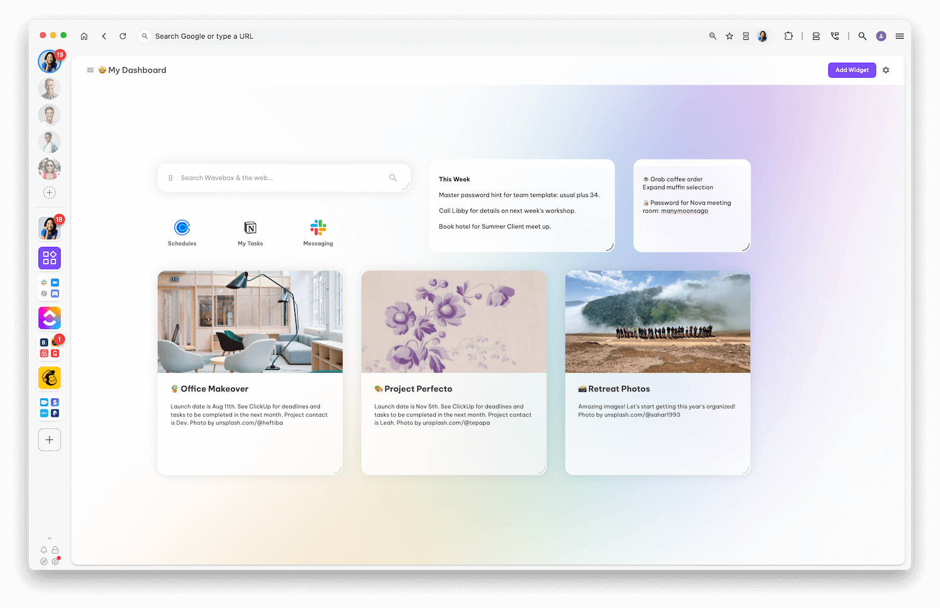Click the profile photo in address bar
The width and height of the screenshot is (940, 608).
point(763,36)
